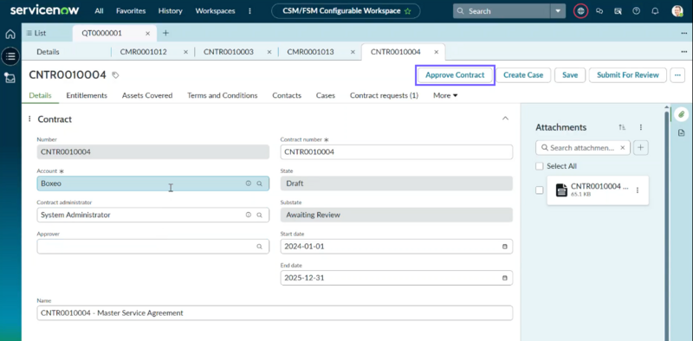Expand the More tabs dropdown
693x341 pixels.
(445, 95)
